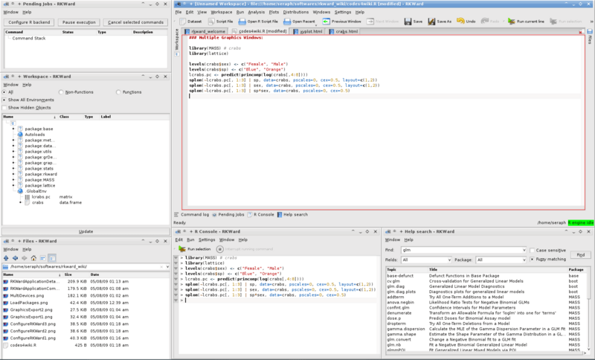The height and width of the screenshot is (360, 595).
Task: Switch to rkward_welcome tab
Action: point(205,31)
